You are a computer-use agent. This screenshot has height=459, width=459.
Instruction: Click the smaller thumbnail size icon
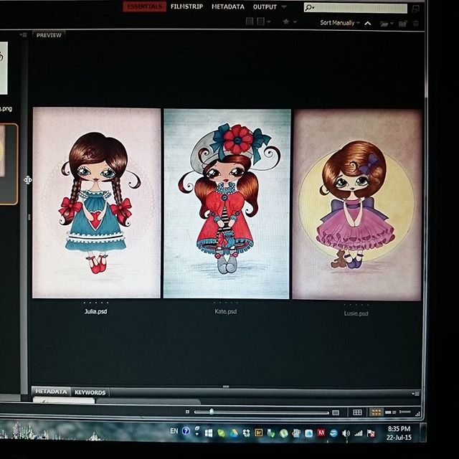point(188,412)
